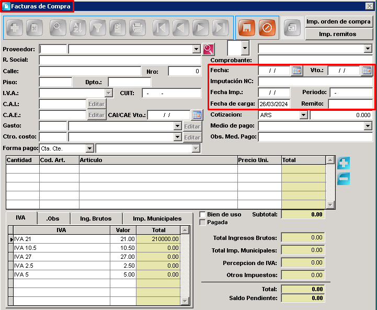Click the magnifier search toolbar icon
Screen dimensions: 377x310
pyautogui.click(x=58, y=28)
